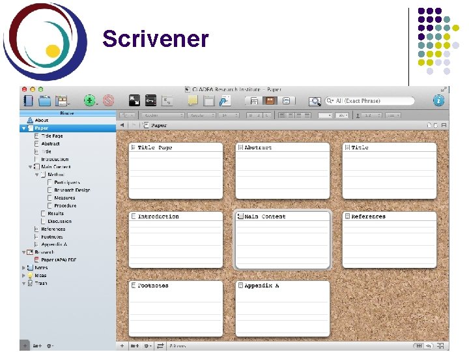Open the Layouts icon menu
469x352 pixels.
[63, 101]
